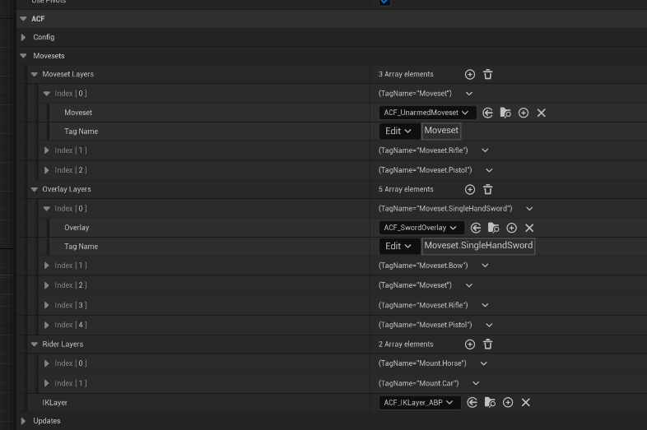Clear the IKLayer value with X icon
Viewport: 647px width, 430px height.
click(x=526, y=403)
